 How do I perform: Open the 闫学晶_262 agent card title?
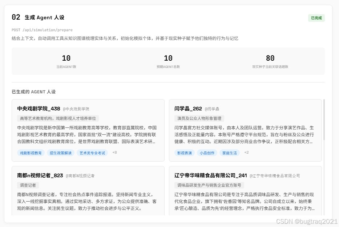[x=188, y=109]
